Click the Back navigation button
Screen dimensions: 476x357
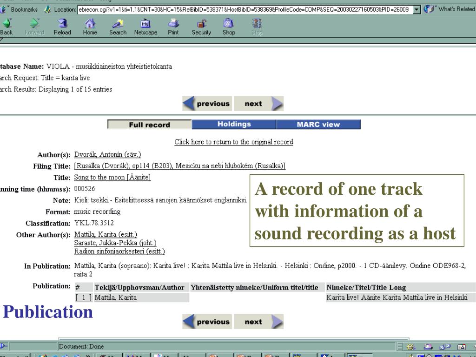pyautogui.click(x=7, y=27)
